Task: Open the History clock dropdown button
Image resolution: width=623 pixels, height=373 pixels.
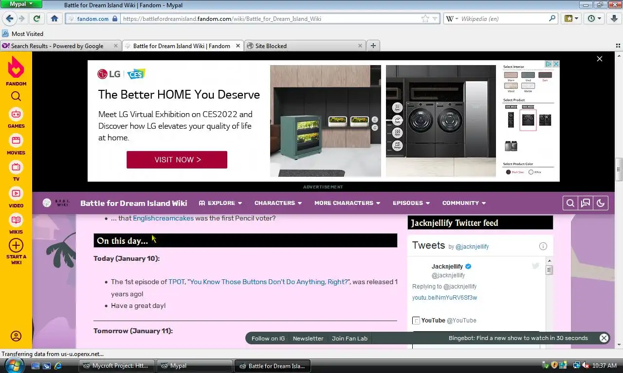Action: 594,18
